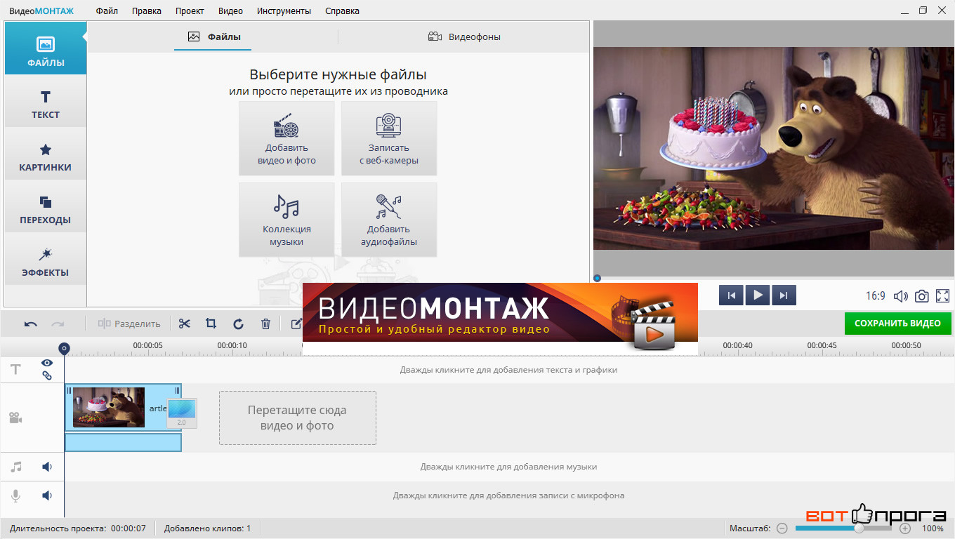Viewport: 955px width, 539px height.
Task: Play the preview video
Action: pyautogui.click(x=758, y=295)
